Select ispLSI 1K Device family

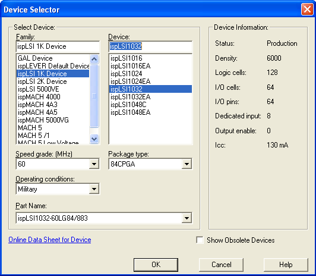[x=53, y=74]
